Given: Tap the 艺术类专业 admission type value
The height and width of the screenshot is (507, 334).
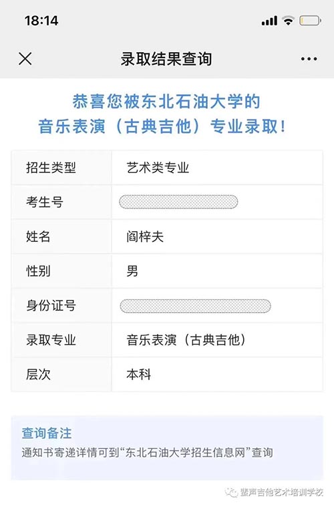Looking at the screenshot, I should pyautogui.click(x=158, y=168).
